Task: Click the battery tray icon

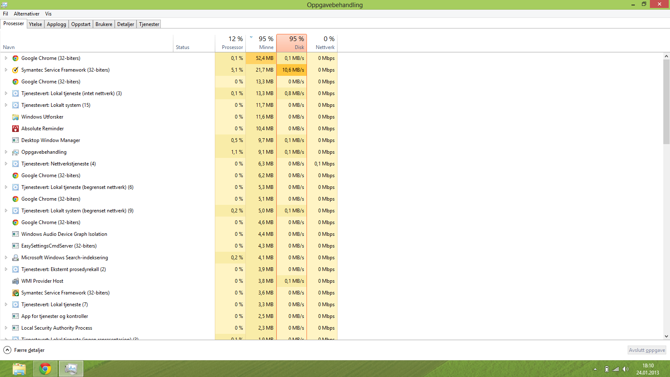Action: click(x=606, y=369)
